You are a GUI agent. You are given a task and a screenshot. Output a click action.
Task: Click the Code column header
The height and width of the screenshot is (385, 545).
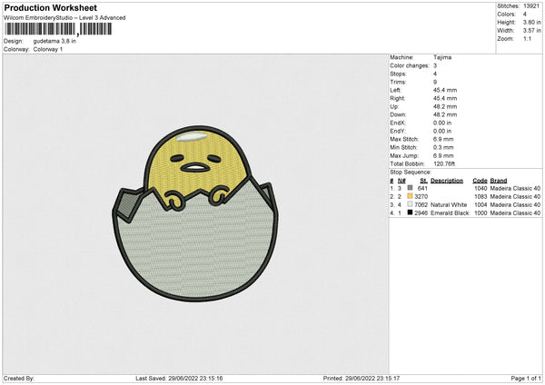[x=480, y=180]
